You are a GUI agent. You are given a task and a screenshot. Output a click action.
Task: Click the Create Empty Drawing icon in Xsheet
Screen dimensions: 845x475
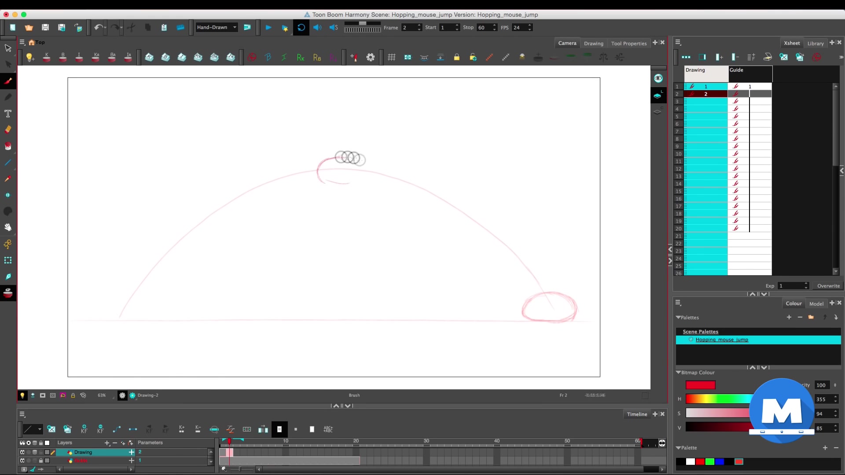point(784,57)
